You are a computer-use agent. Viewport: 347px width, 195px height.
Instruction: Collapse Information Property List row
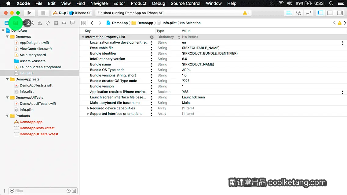(x=83, y=37)
